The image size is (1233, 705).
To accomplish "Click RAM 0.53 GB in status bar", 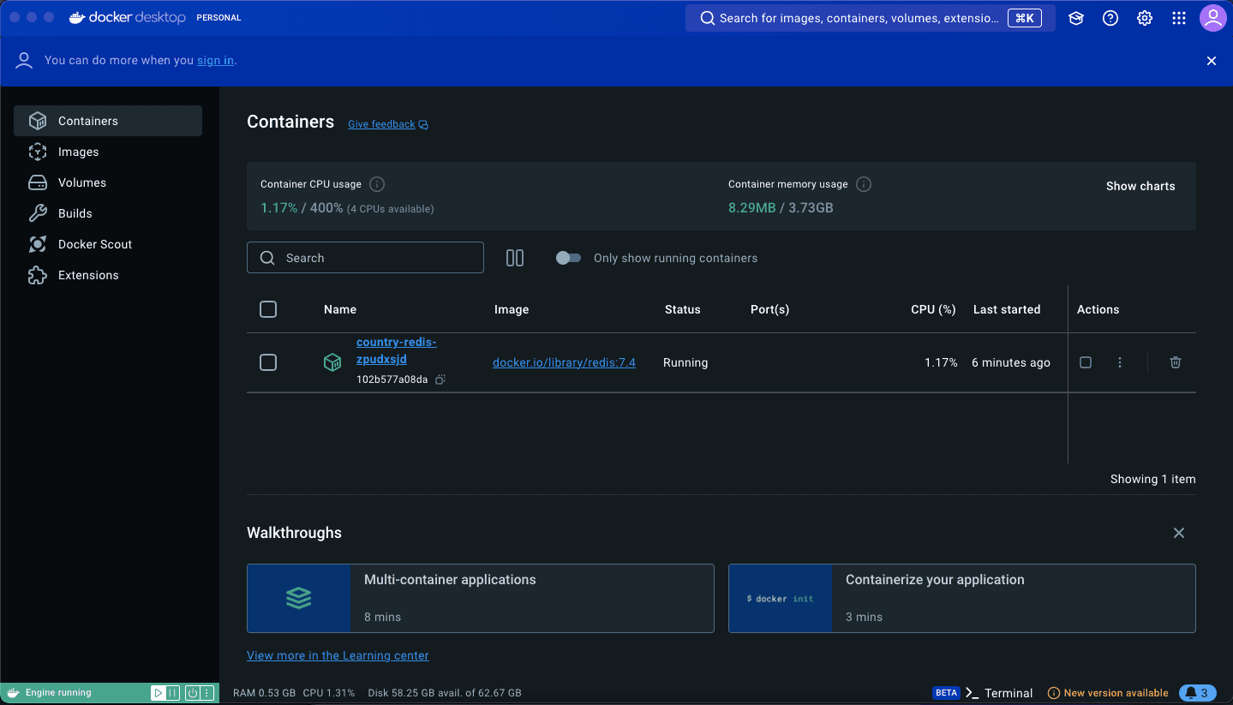I will click(x=264, y=693).
